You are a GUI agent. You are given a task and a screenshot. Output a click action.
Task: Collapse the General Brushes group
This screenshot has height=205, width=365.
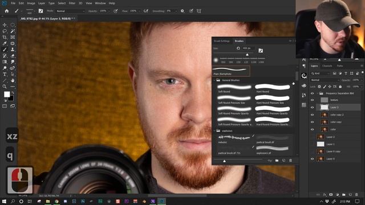[x=214, y=80]
